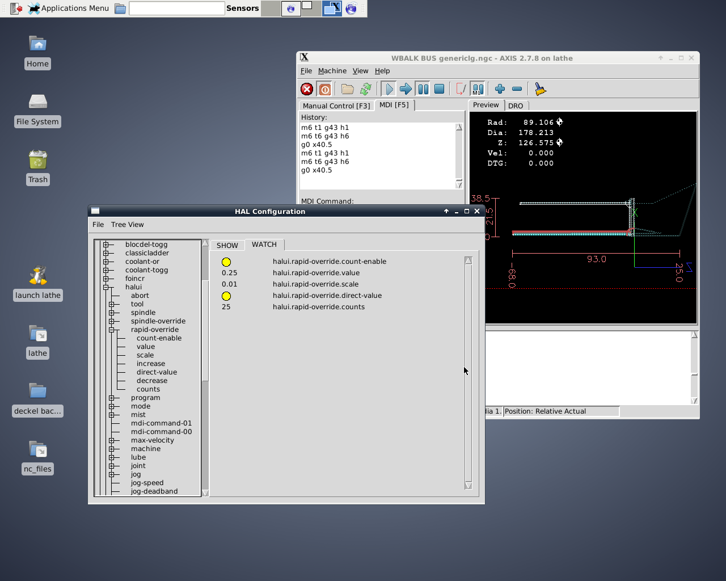Zoom in with the plus icon
This screenshot has width=726, height=581.
[500, 89]
